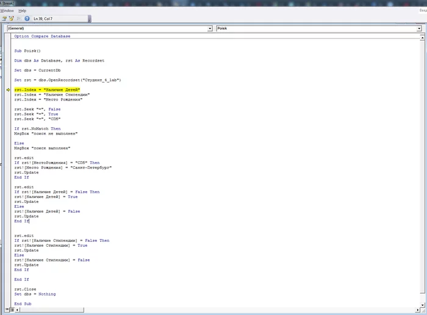Switch to Full Module View icon

(12, 310)
